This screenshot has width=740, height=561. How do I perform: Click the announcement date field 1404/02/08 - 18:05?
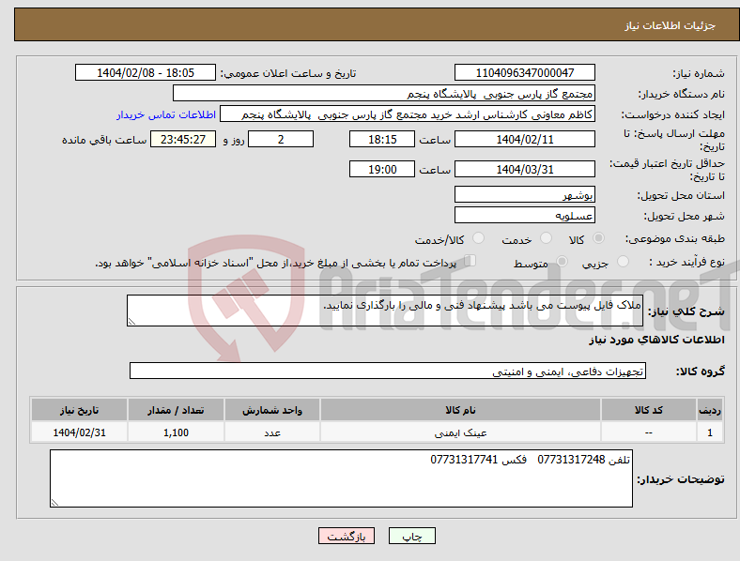click(x=146, y=72)
